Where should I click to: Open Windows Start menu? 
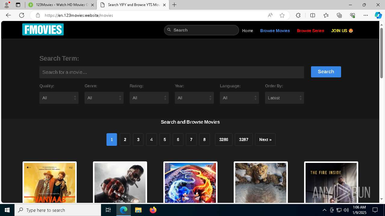coord(7,210)
